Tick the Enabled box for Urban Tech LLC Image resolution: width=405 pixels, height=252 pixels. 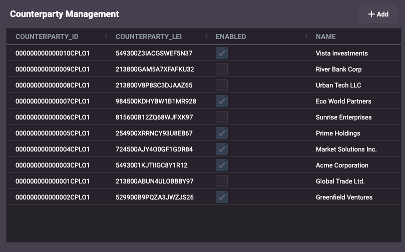(222, 85)
